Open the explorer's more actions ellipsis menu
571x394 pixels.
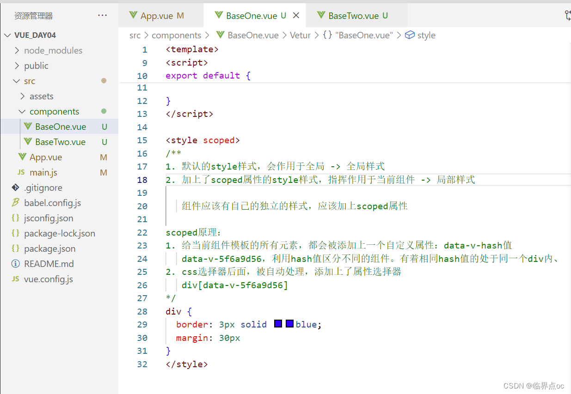(x=102, y=16)
